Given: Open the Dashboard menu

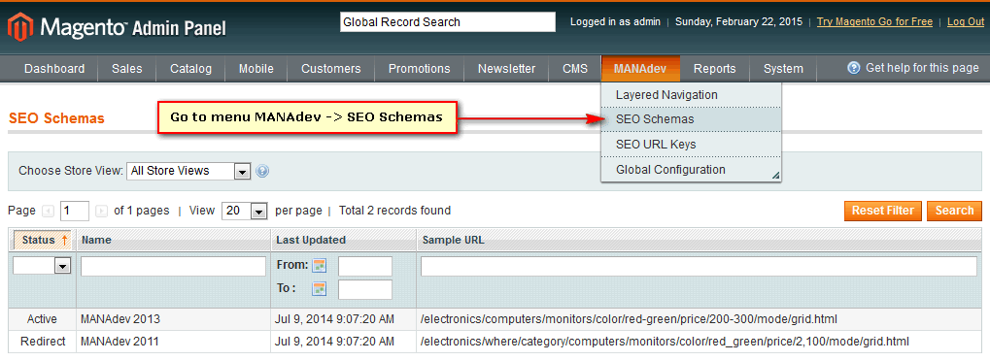Looking at the screenshot, I should click(x=54, y=69).
